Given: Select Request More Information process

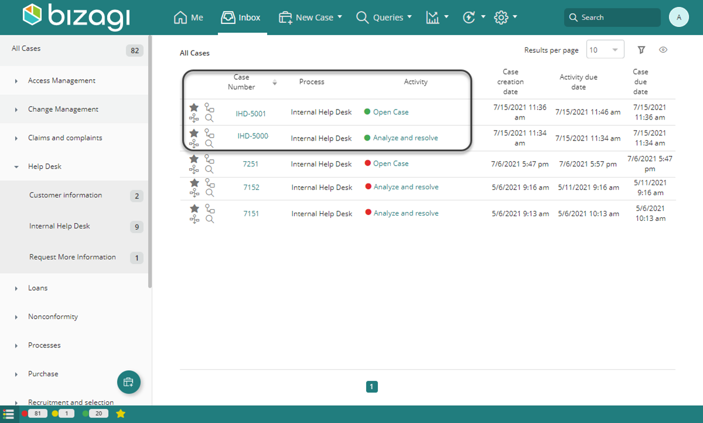Looking at the screenshot, I should pyautogui.click(x=74, y=257).
